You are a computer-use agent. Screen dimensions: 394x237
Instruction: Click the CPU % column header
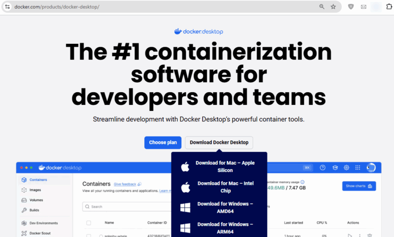point(322,223)
